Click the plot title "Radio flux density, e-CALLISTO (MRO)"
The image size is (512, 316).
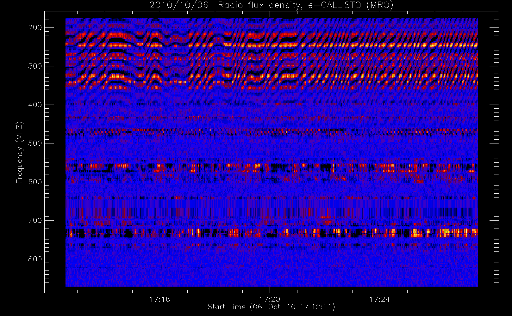(306, 5)
